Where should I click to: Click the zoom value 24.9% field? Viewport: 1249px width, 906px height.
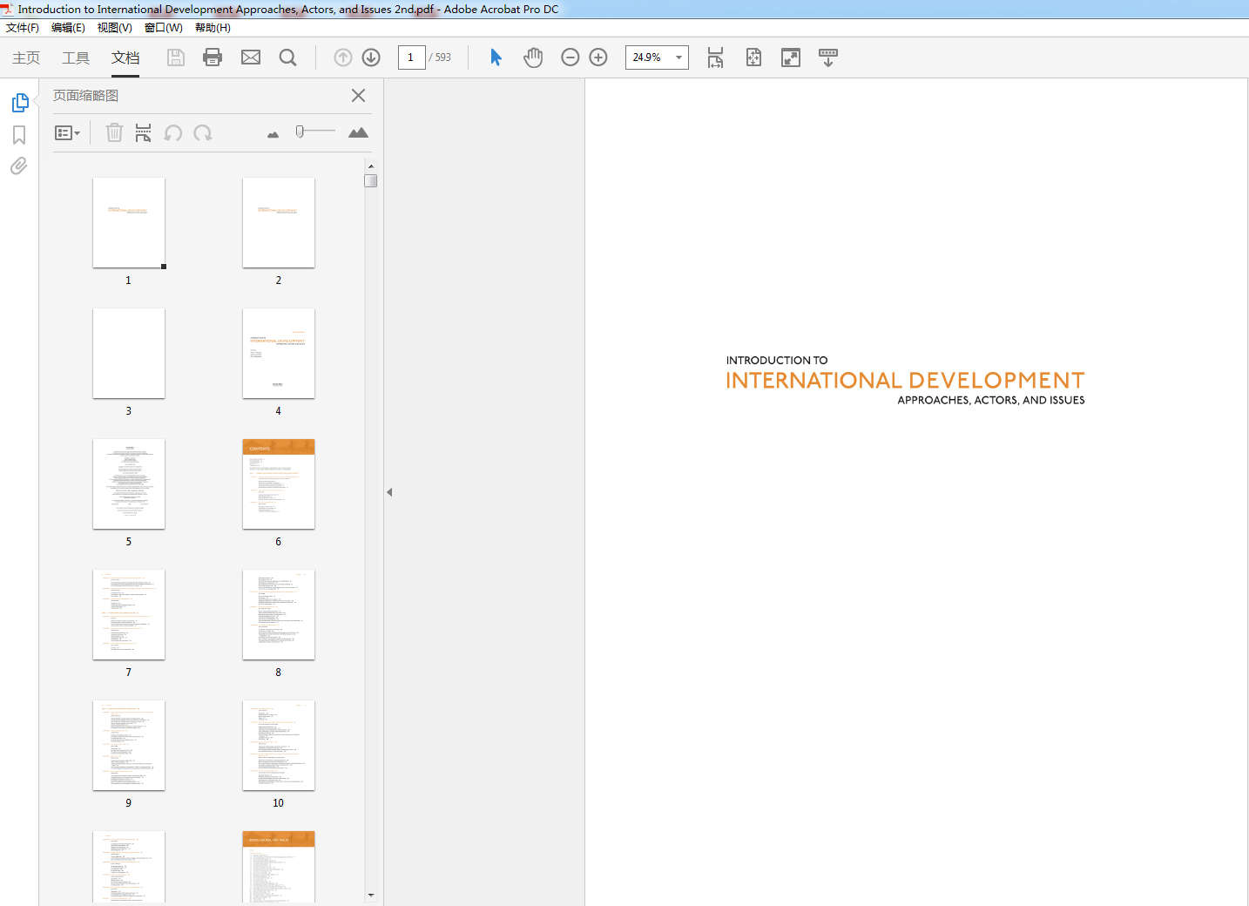(648, 57)
